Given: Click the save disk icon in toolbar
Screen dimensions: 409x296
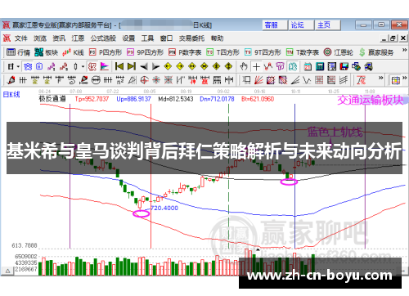Looking at the screenshot, I should [344, 66].
